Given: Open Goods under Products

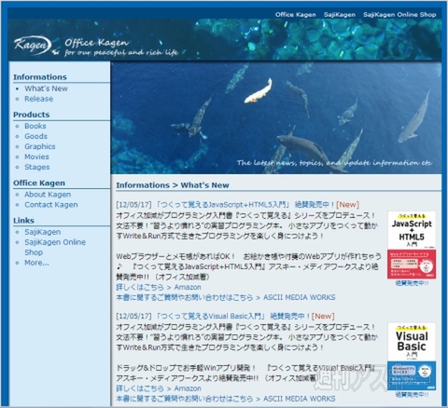Looking at the screenshot, I should pos(35,136).
